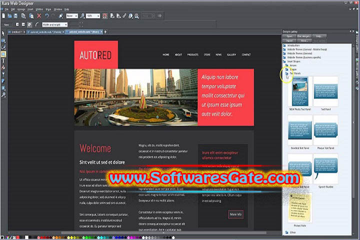360x240 pixels.
Task: Open the quality dropdown in toolbar
Action: 72,16
